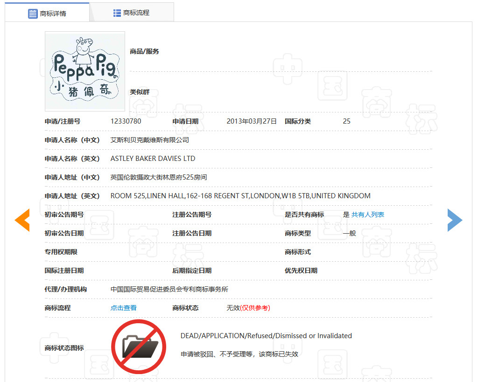Click the 国际注册日期 label

click(64, 271)
